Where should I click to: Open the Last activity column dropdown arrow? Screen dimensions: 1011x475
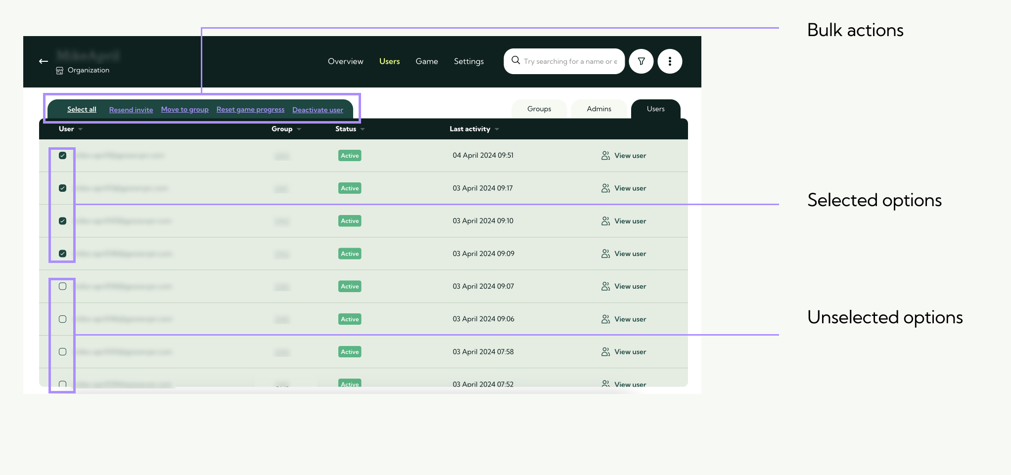(497, 130)
